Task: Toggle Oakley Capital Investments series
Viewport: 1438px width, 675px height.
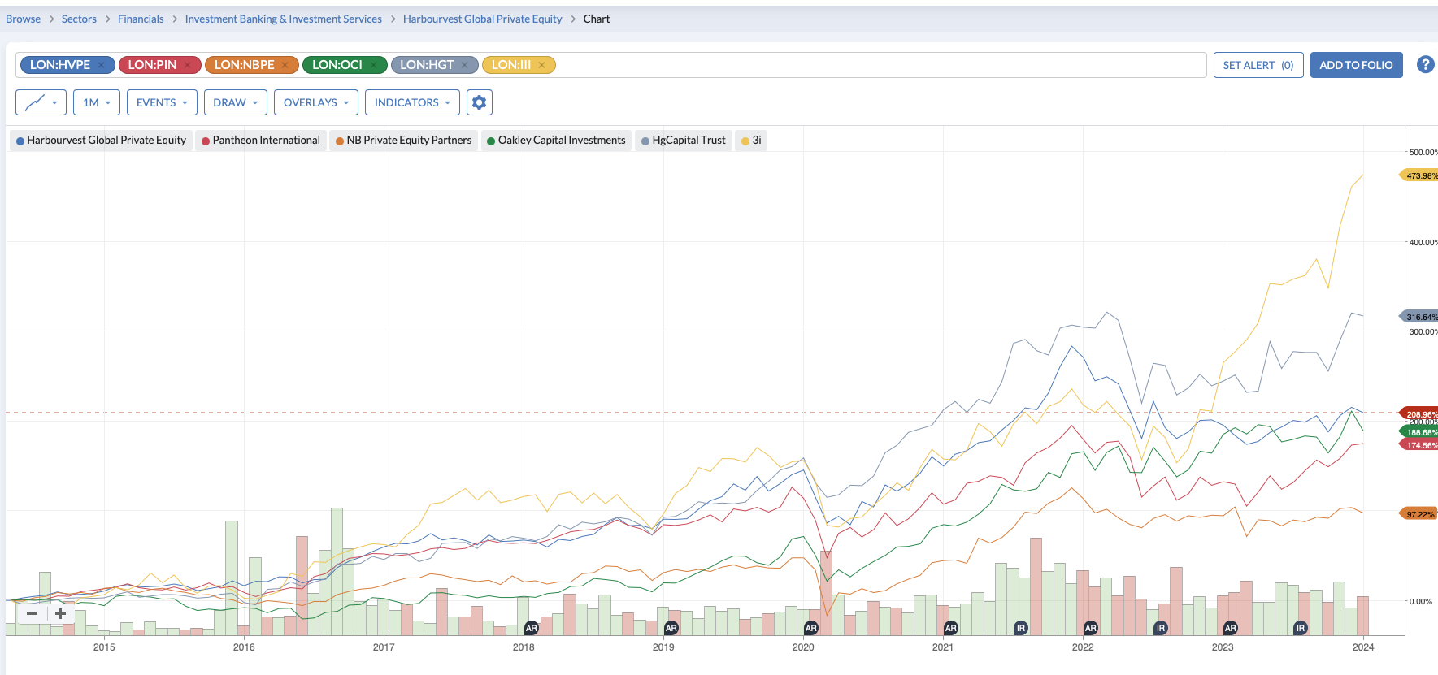Action: tap(556, 141)
